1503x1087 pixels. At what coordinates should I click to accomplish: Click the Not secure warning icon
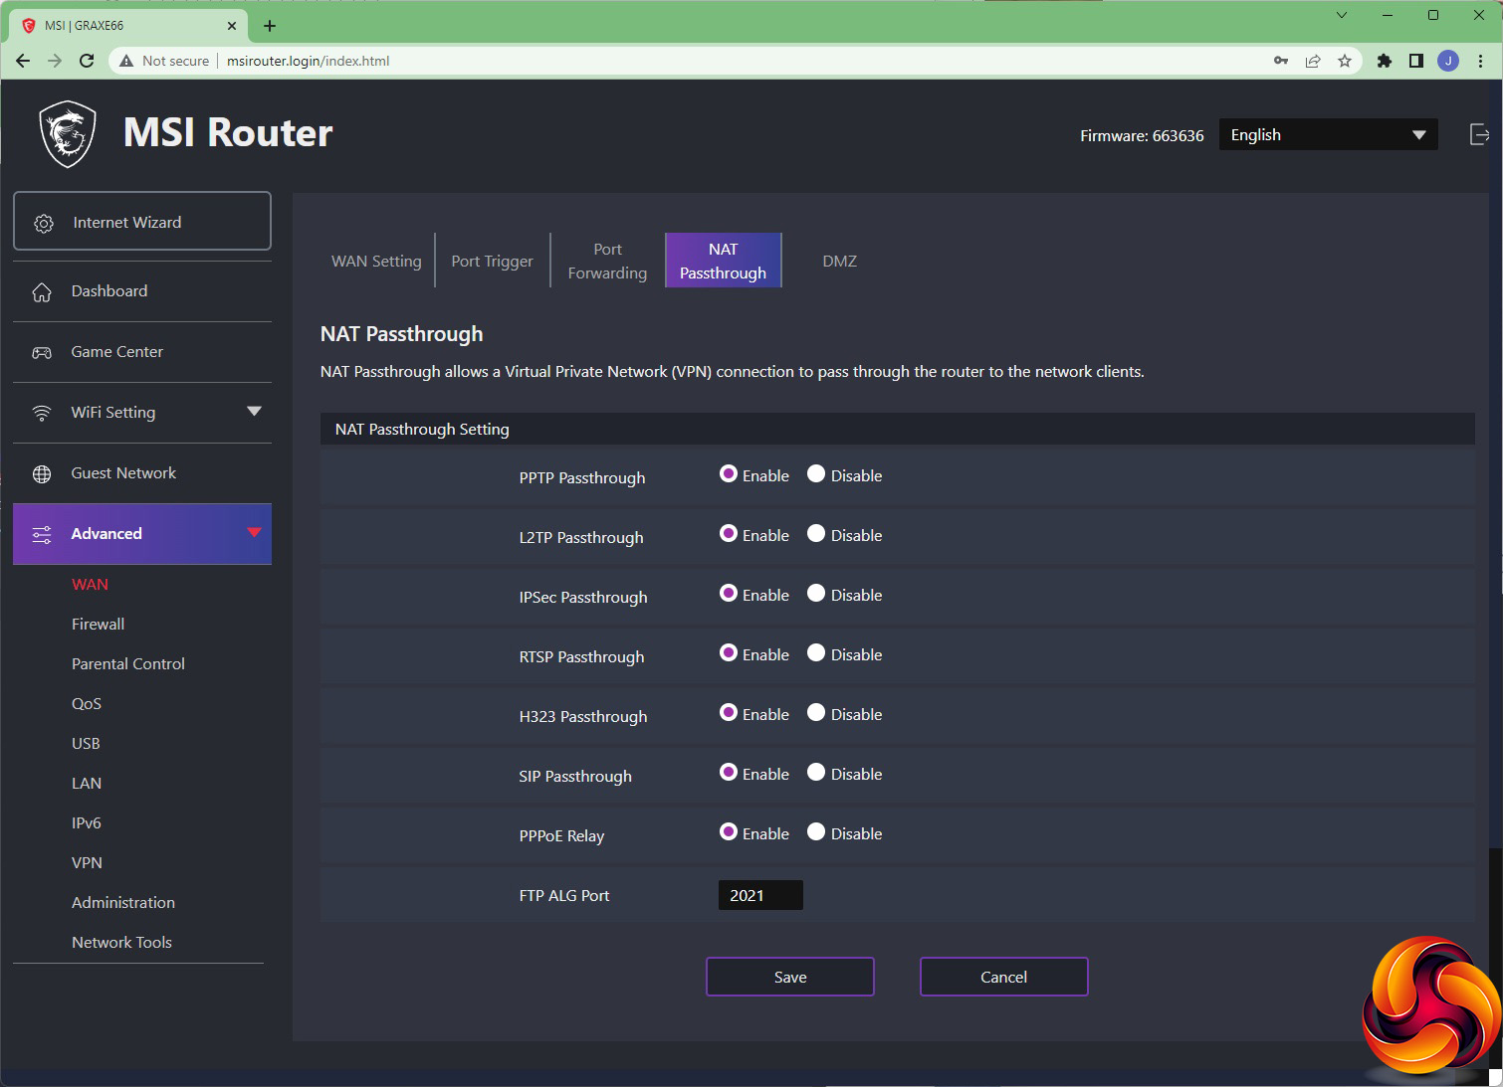coord(126,61)
